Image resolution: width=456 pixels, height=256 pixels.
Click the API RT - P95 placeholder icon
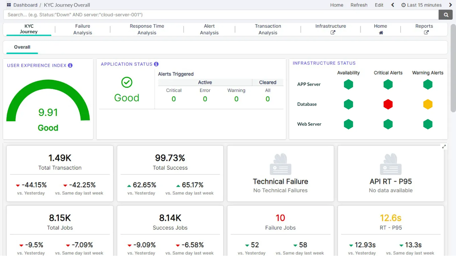coord(391,164)
